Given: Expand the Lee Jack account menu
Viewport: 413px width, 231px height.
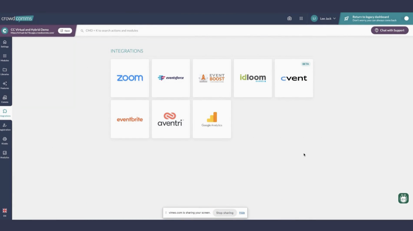Looking at the screenshot, I should pos(324,18).
